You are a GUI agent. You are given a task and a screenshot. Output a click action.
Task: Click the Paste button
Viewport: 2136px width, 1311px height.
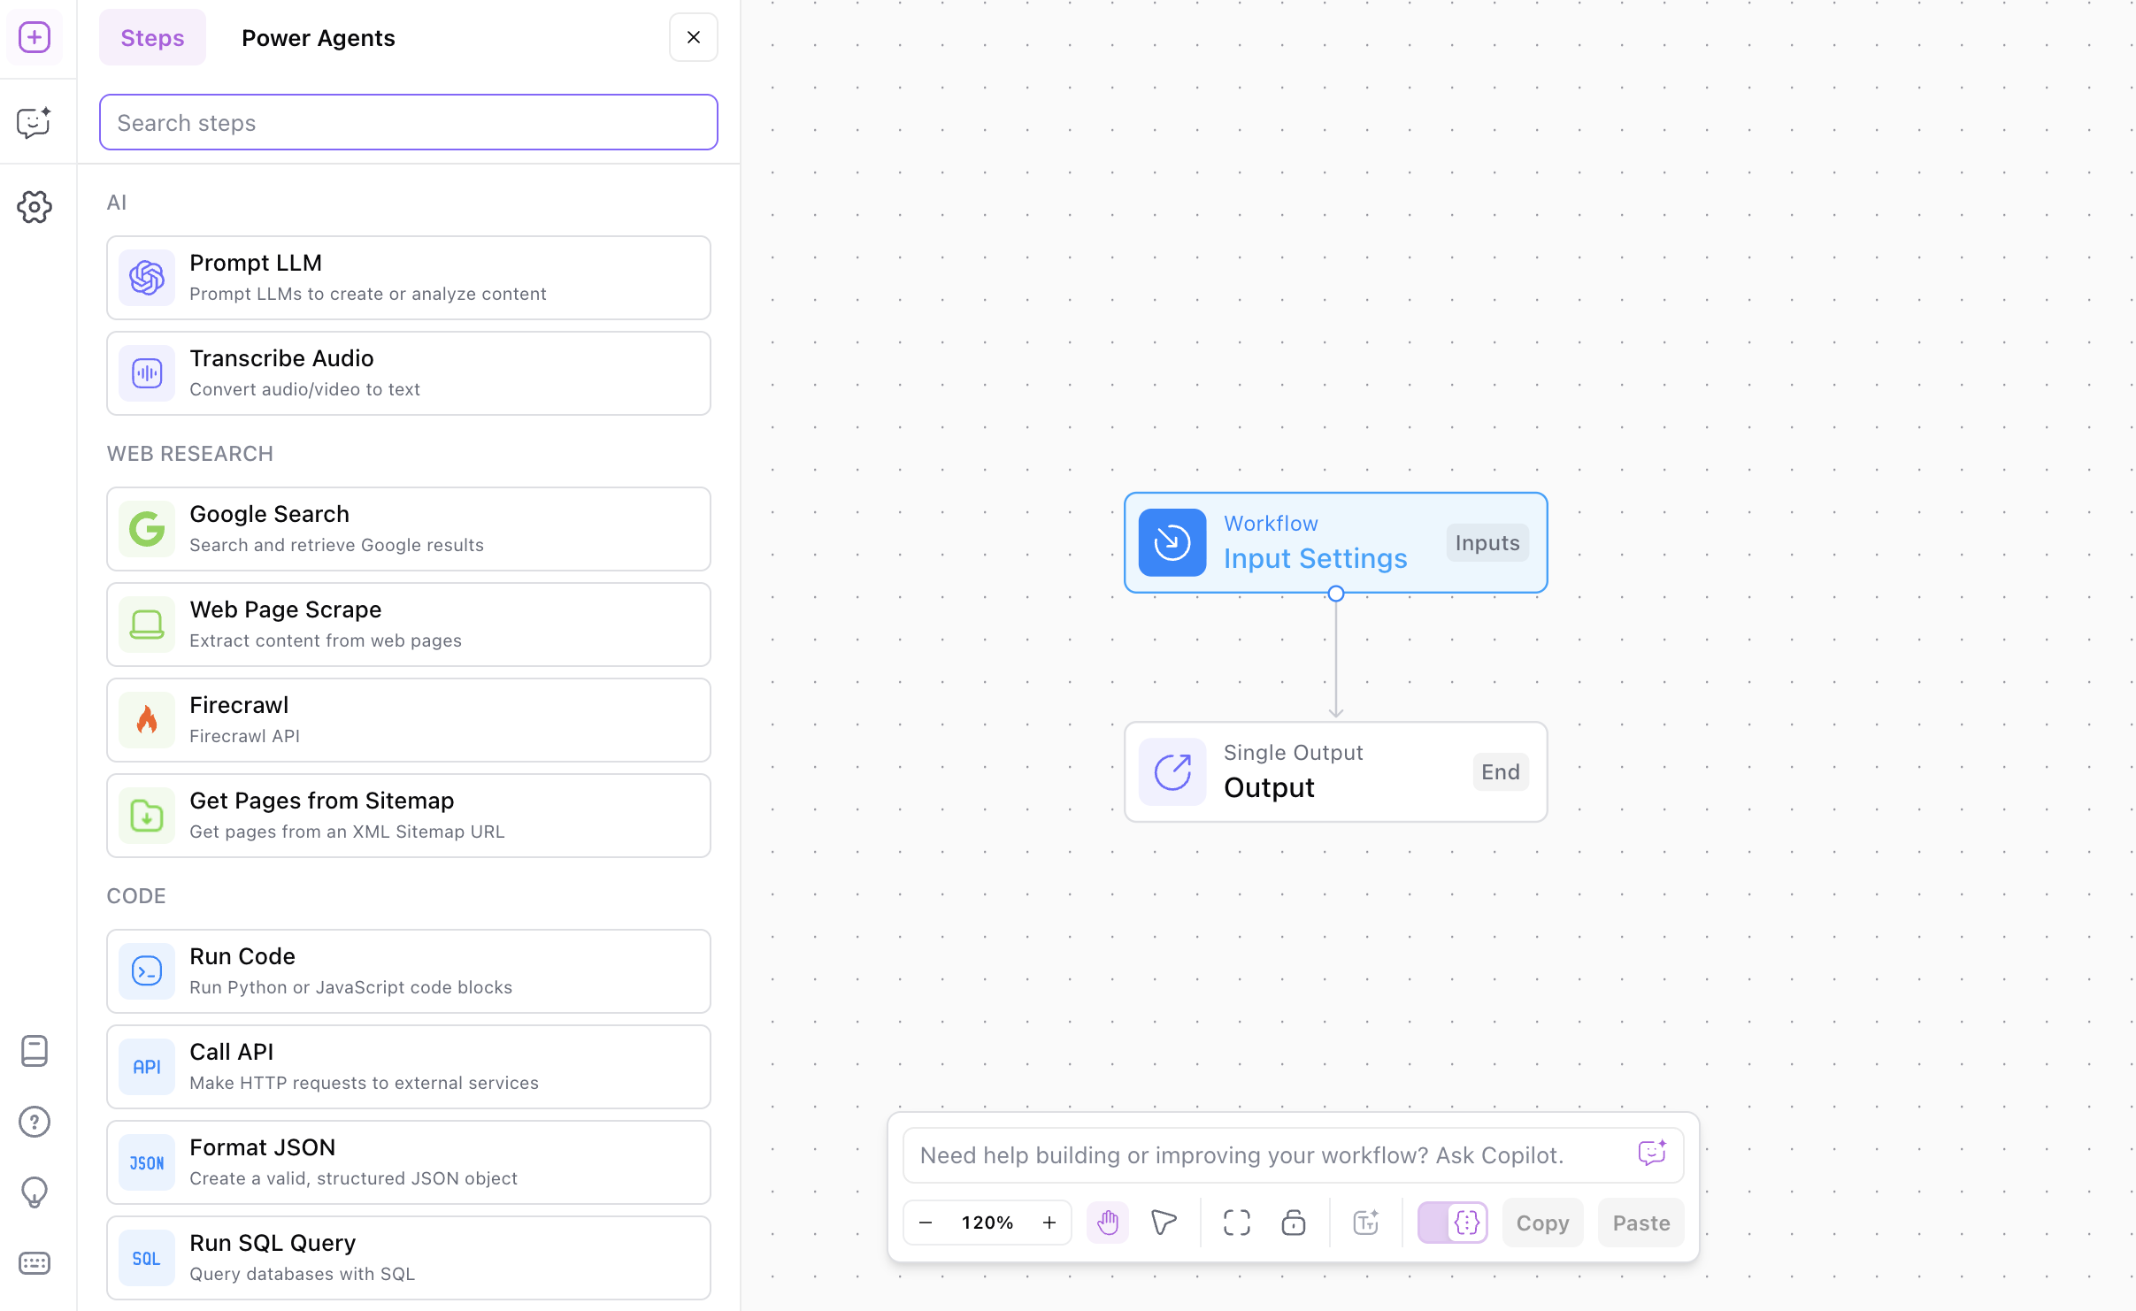1640,1222
